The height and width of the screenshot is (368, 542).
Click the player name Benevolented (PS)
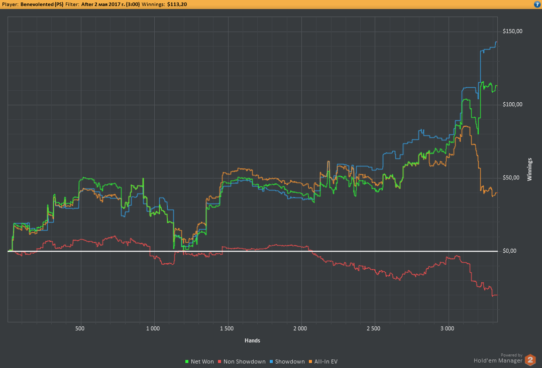[42, 5]
